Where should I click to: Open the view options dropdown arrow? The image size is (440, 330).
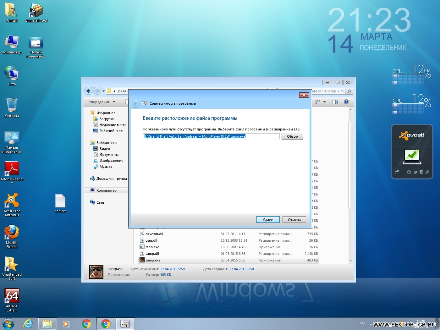coord(324,102)
